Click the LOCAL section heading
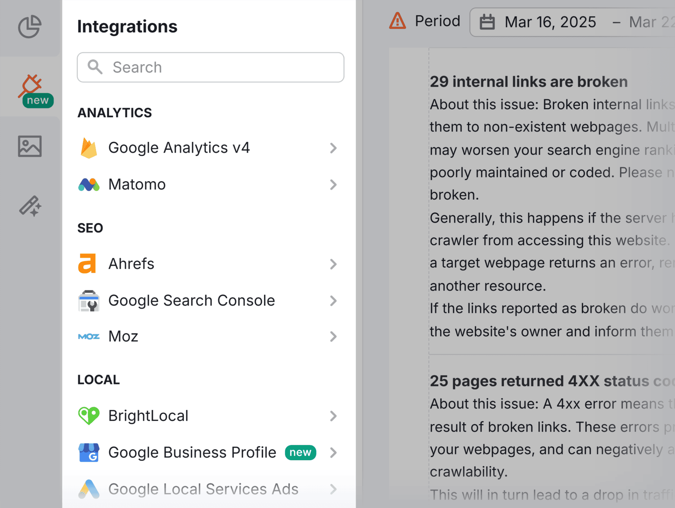 pos(98,380)
